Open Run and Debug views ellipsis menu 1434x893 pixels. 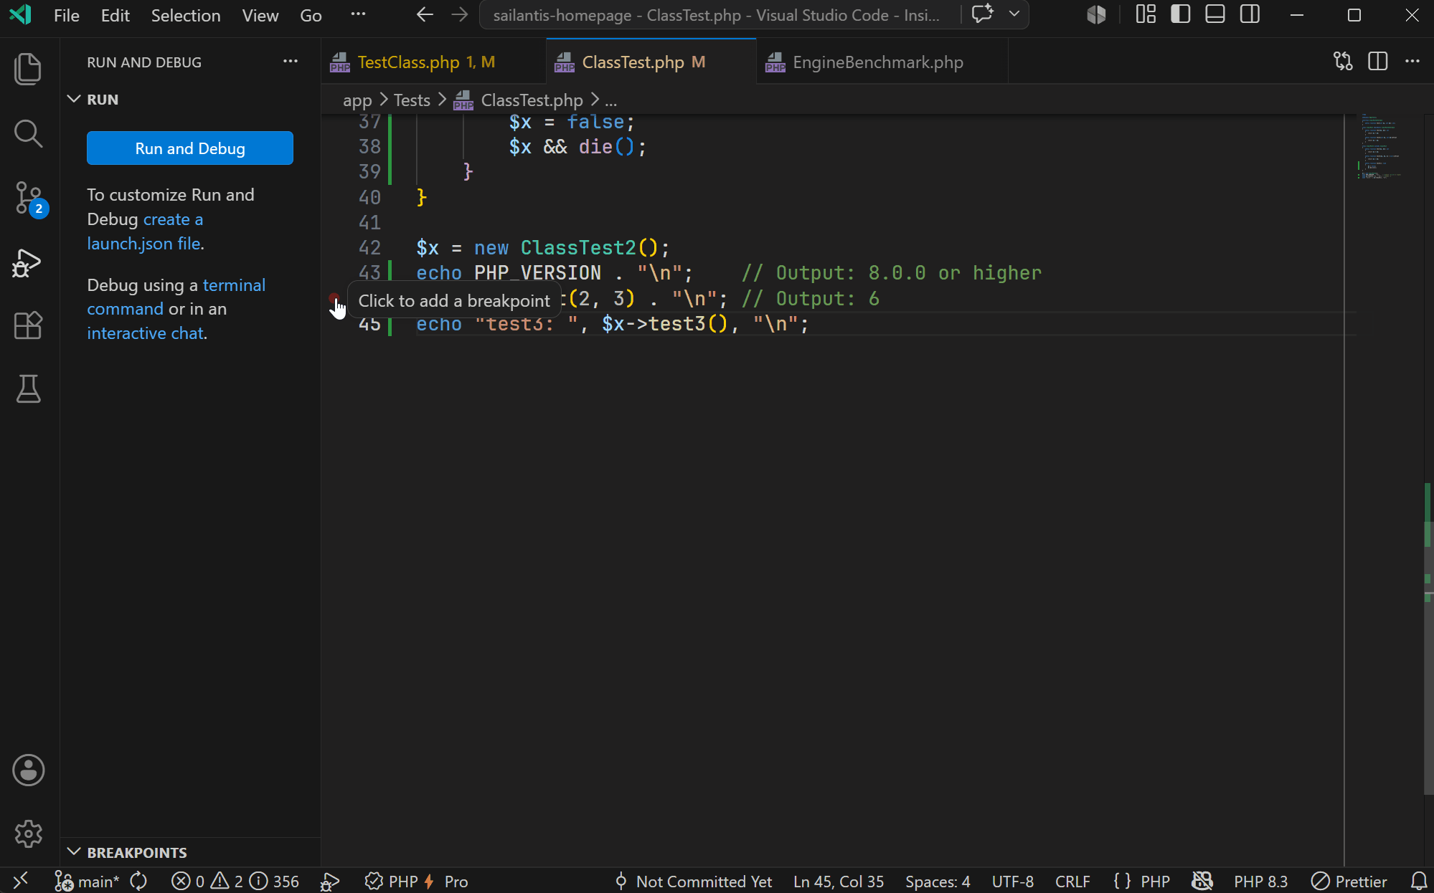tap(290, 62)
